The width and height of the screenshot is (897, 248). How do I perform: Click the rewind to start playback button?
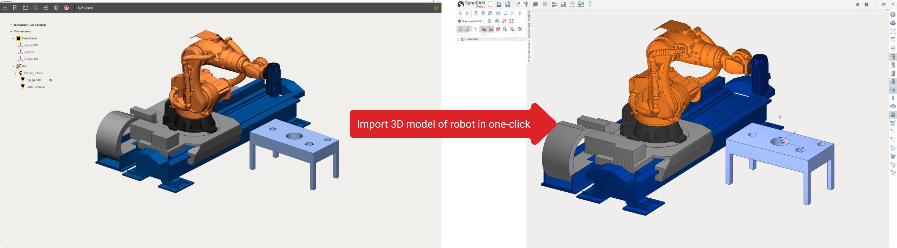498,13
